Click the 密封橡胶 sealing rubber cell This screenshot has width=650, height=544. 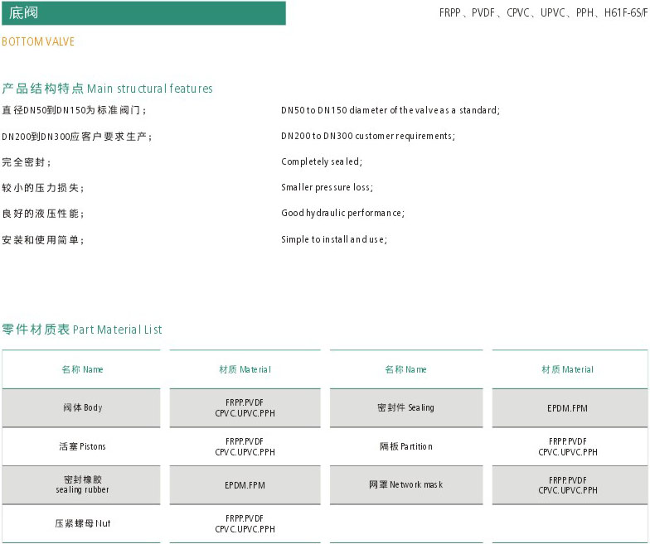tap(82, 484)
